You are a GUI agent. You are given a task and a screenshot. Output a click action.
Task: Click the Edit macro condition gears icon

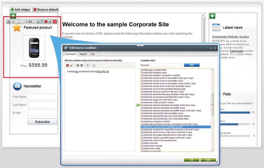[x=66, y=48]
